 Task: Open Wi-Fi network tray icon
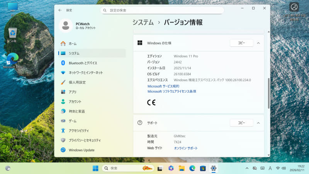tap(278, 168)
